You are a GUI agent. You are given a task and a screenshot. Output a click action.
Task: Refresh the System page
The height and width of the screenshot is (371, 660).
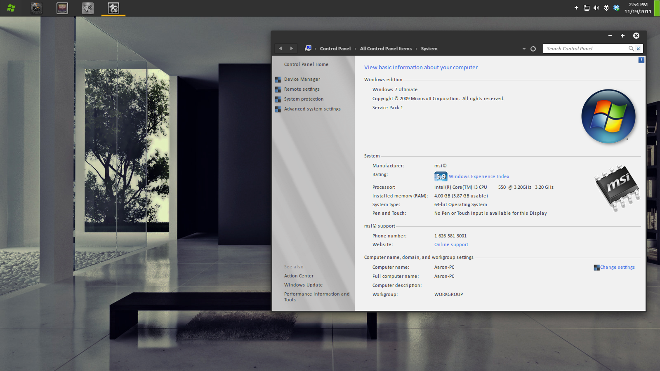[x=533, y=49]
